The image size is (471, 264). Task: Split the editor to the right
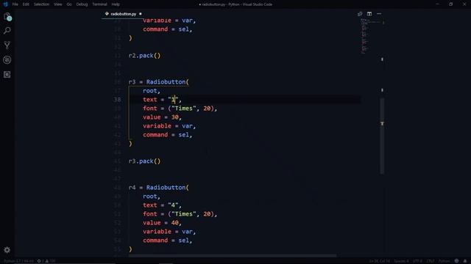(x=369, y=14)
